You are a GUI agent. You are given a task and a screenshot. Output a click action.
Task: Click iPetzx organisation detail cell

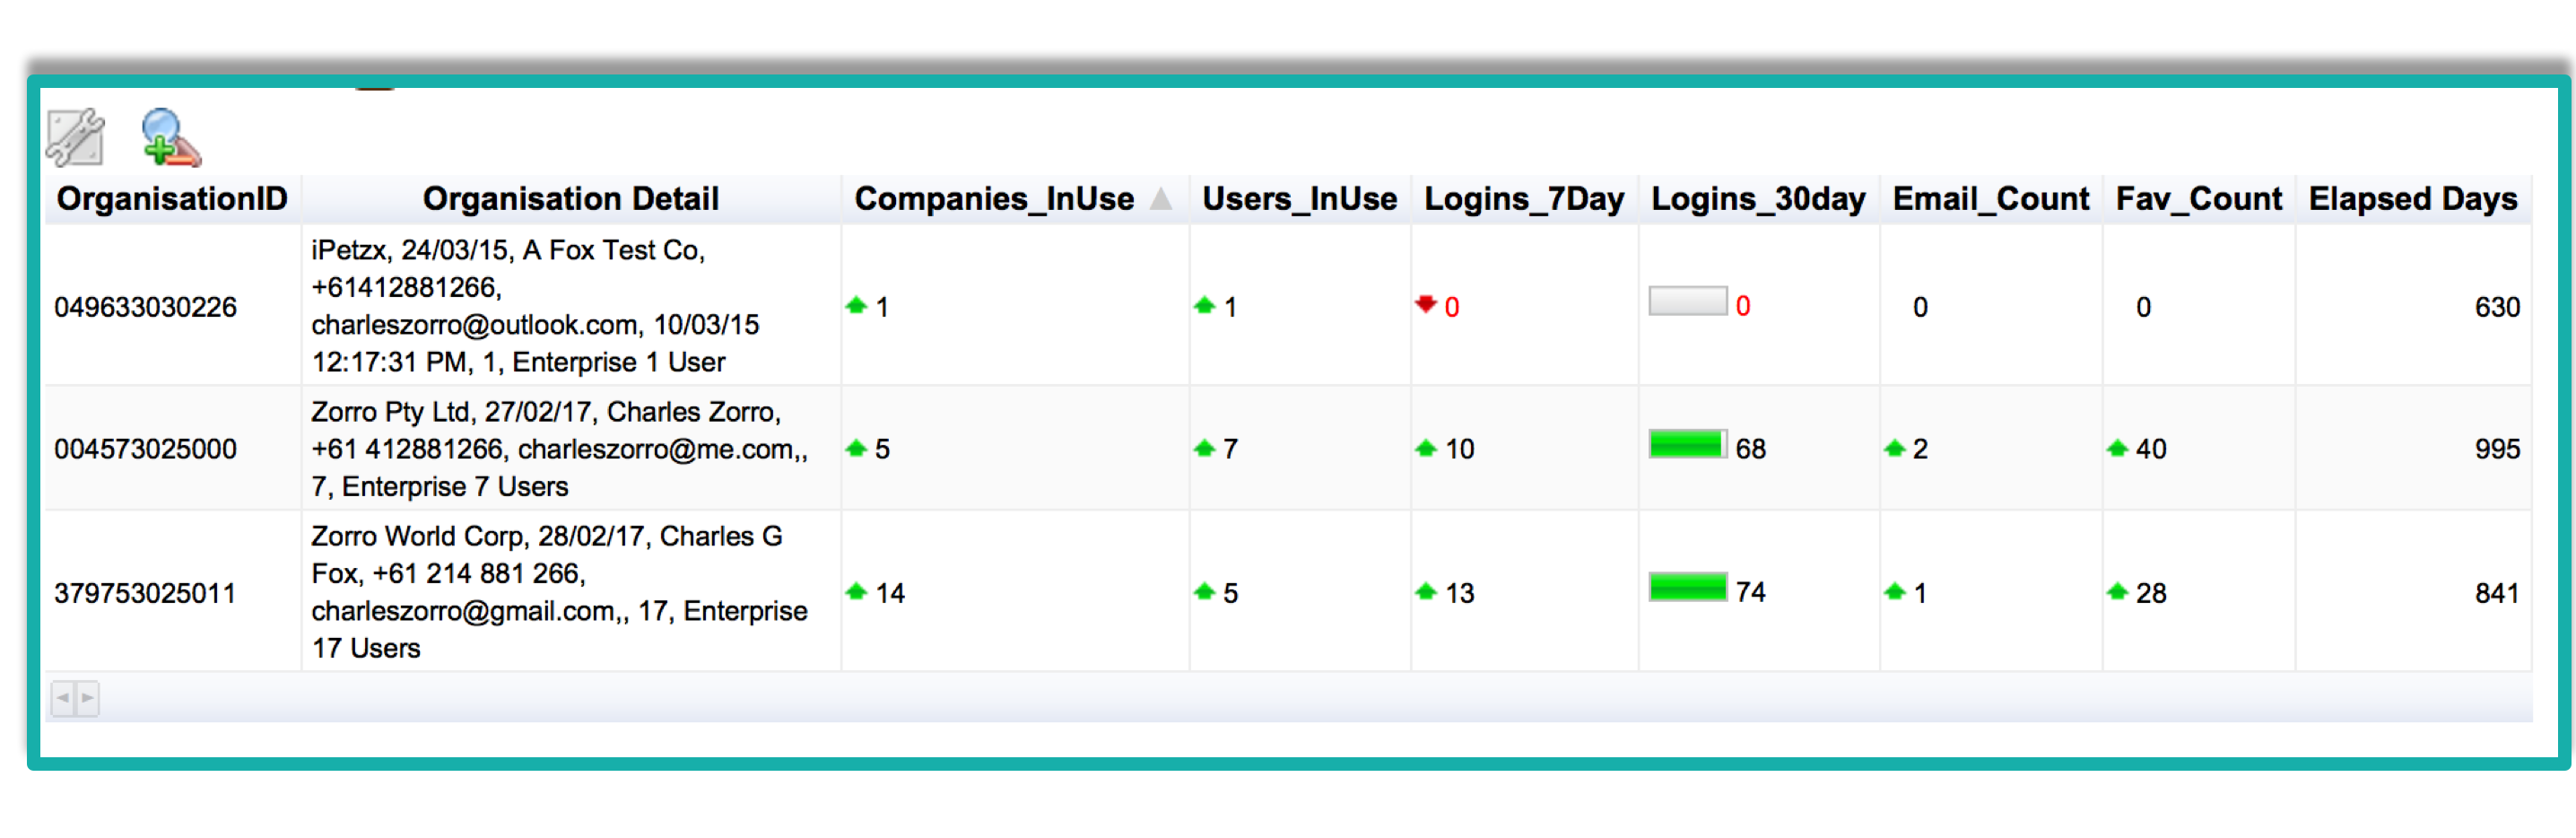[570, 305]
